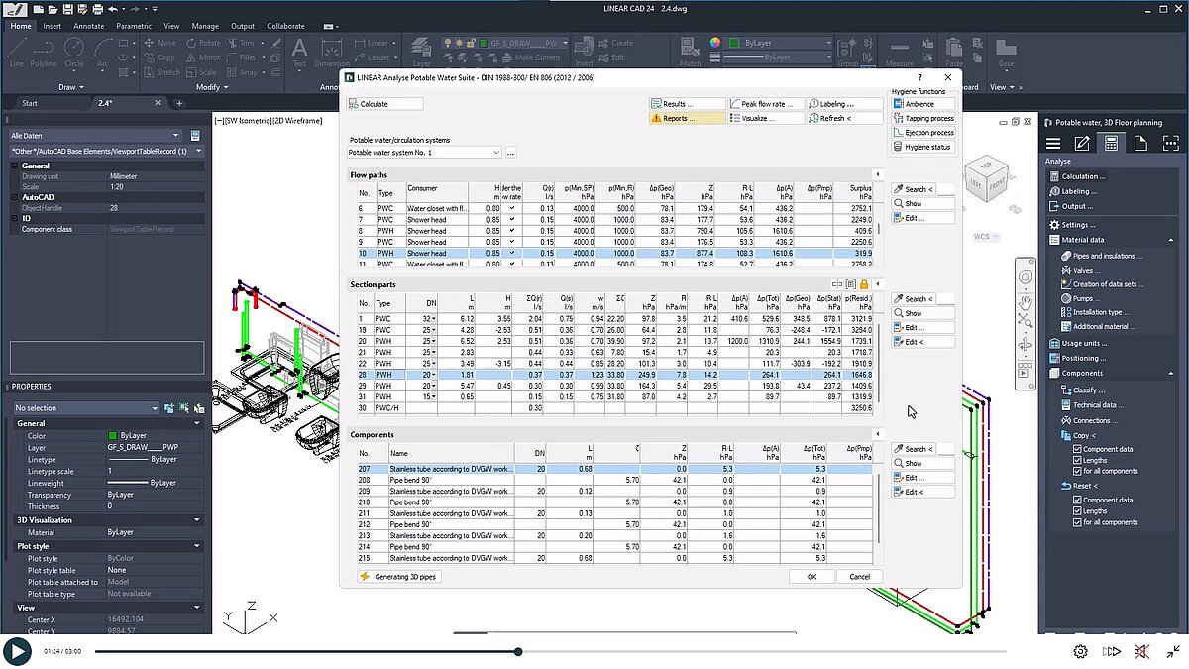Select the Circle tool in the Draw panel

[74, 48]
